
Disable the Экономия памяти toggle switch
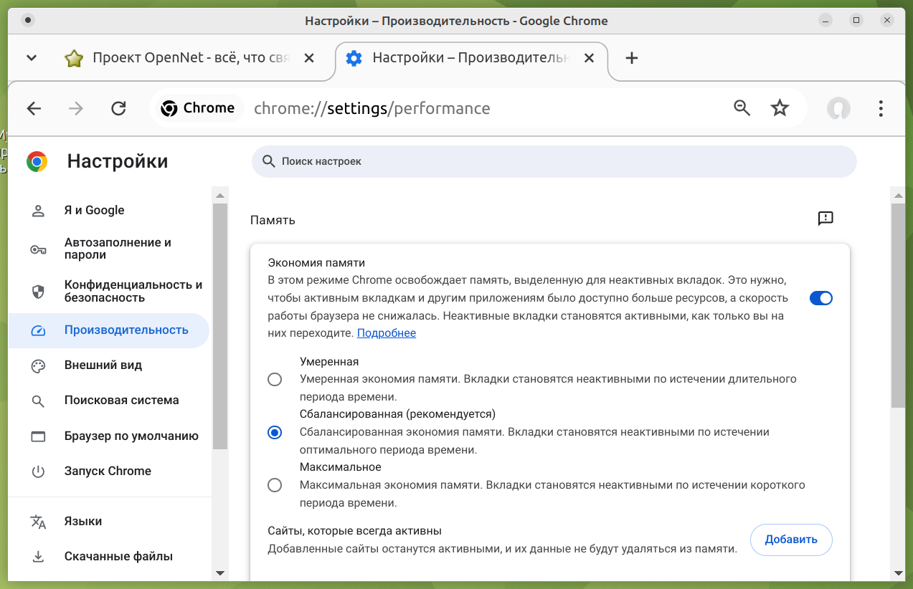(820, 298)
